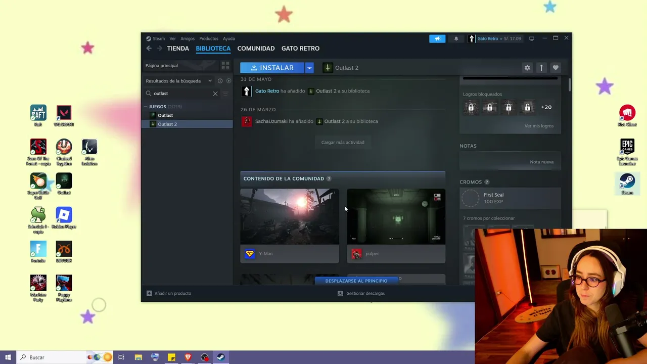Open the Amigos menu
This screenshot has width=647, height=364.
tap(188, 38)
